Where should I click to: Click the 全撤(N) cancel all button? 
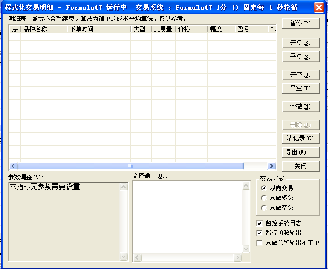pos(301,106)
